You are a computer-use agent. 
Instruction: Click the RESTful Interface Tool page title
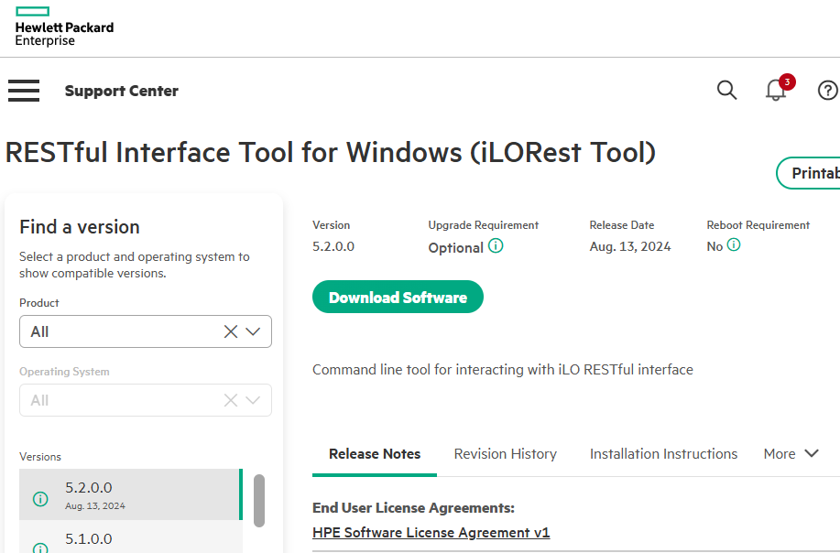point(331,153)
